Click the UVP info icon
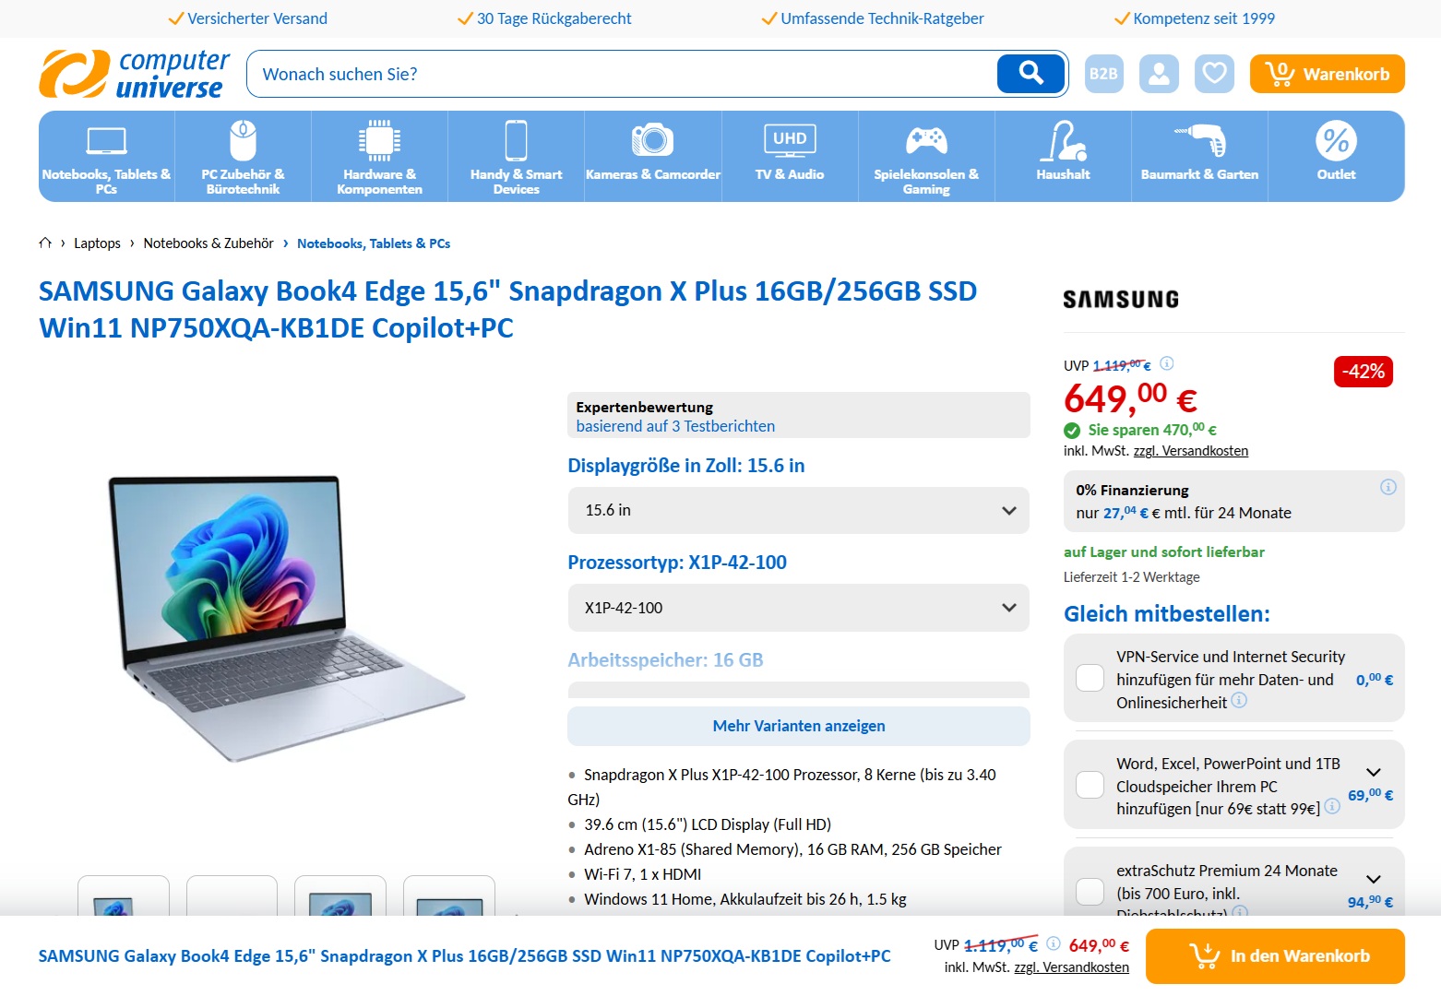 [x=1166, y=363]
